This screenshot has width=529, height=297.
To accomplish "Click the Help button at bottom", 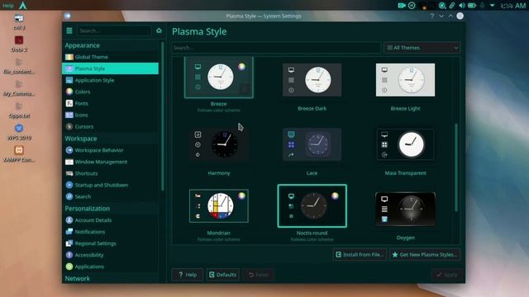I will [x=188, y=275].
